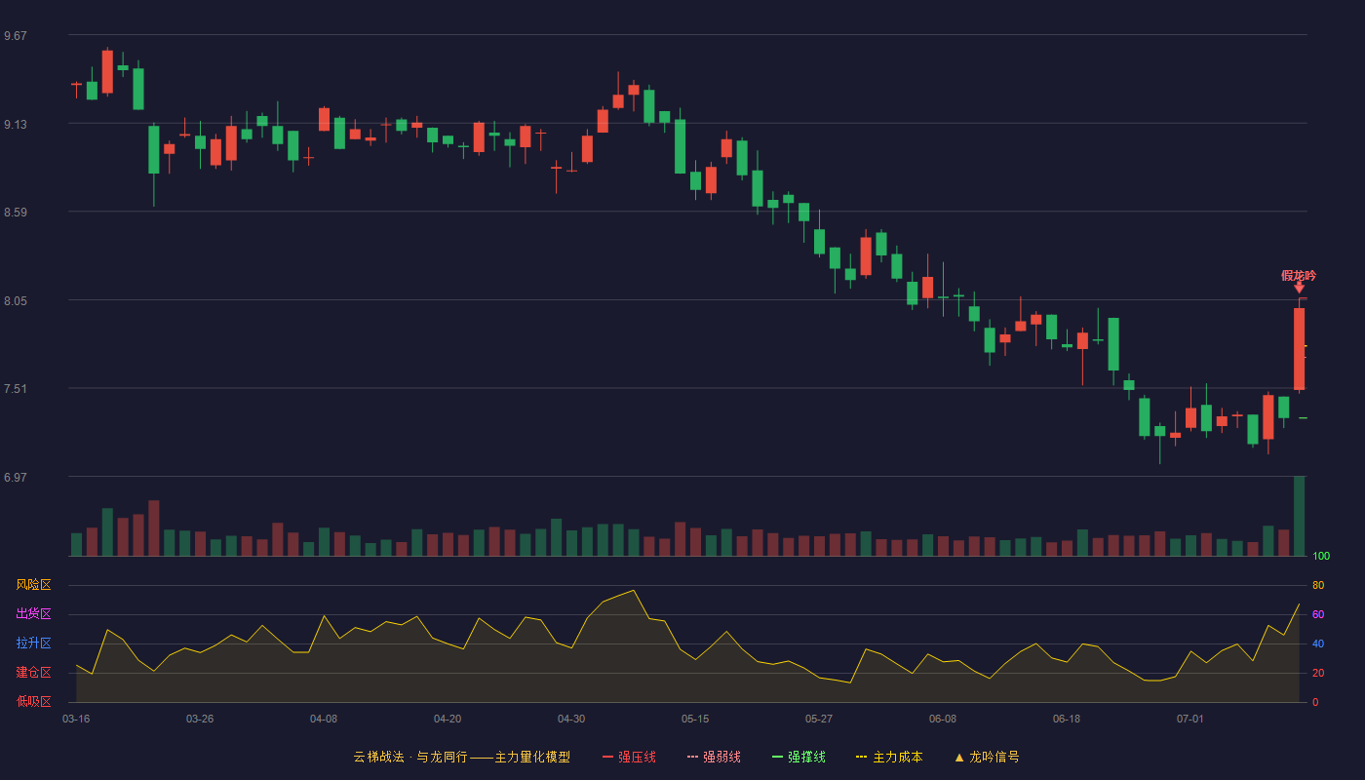Click the 60 value on indicator axis
The width and height of the screenshot is (1365, 780).
tap(1318, 614)
